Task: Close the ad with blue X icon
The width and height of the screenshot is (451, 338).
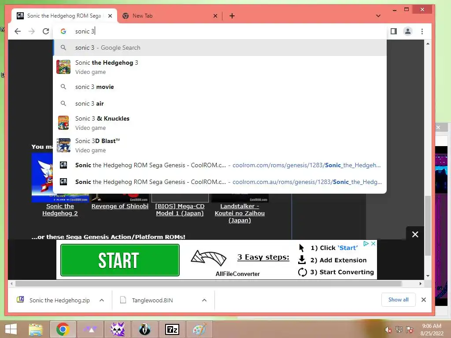Action: click(373, 243)
